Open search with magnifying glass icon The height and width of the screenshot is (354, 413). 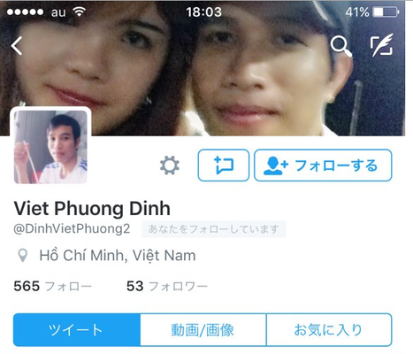(x=341, y=46)
